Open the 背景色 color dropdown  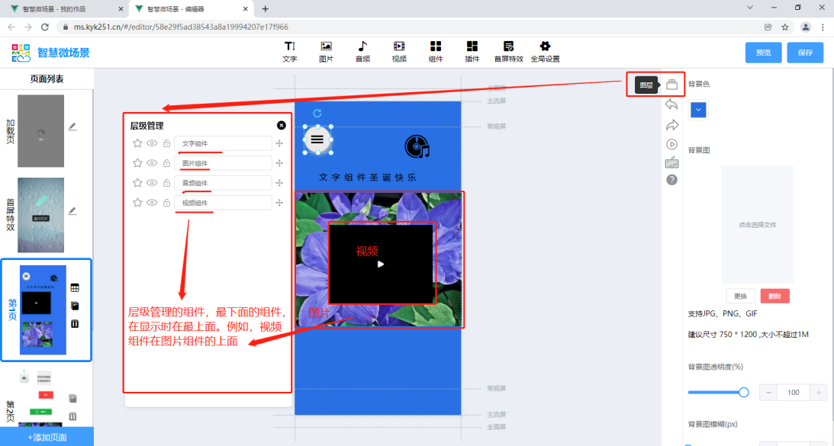(x=697, y=110)
